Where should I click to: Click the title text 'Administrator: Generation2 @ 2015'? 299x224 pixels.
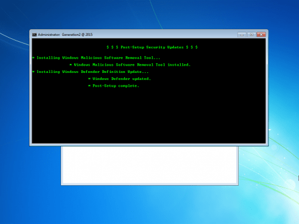pyautogui.click(x=65, y=35)
